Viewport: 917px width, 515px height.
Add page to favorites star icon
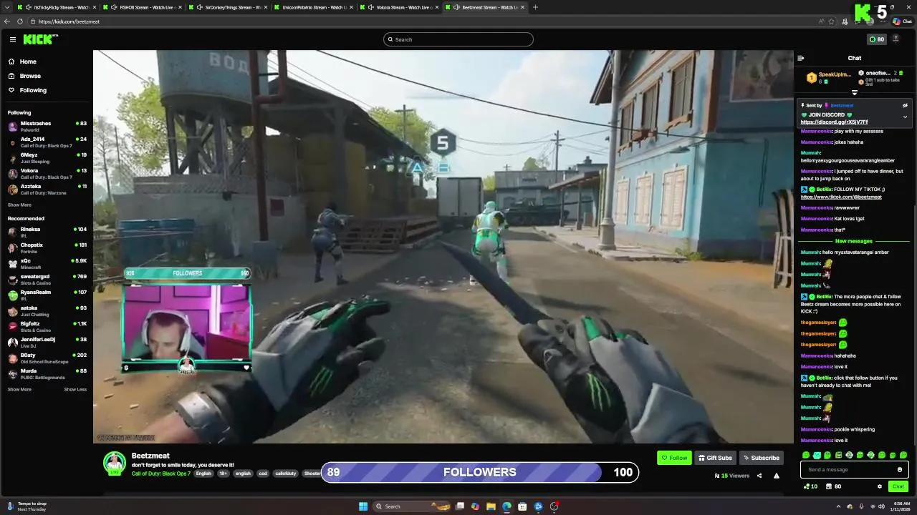pyautogui.click(x=831, y=21)
